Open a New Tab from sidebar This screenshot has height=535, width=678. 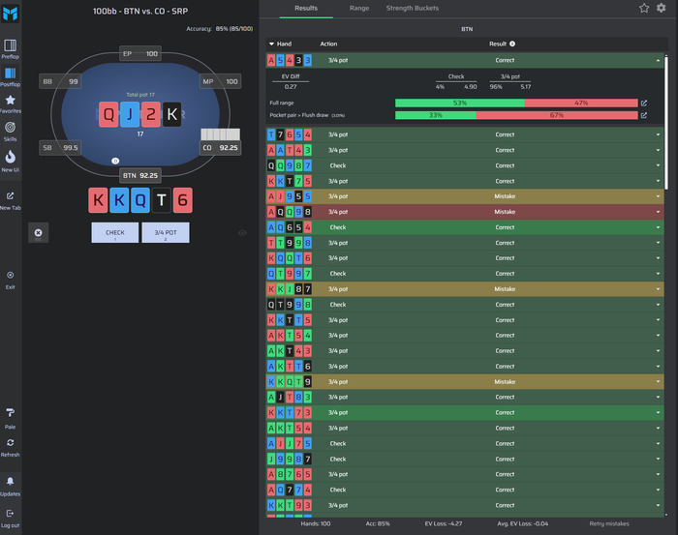pos(10,201)
